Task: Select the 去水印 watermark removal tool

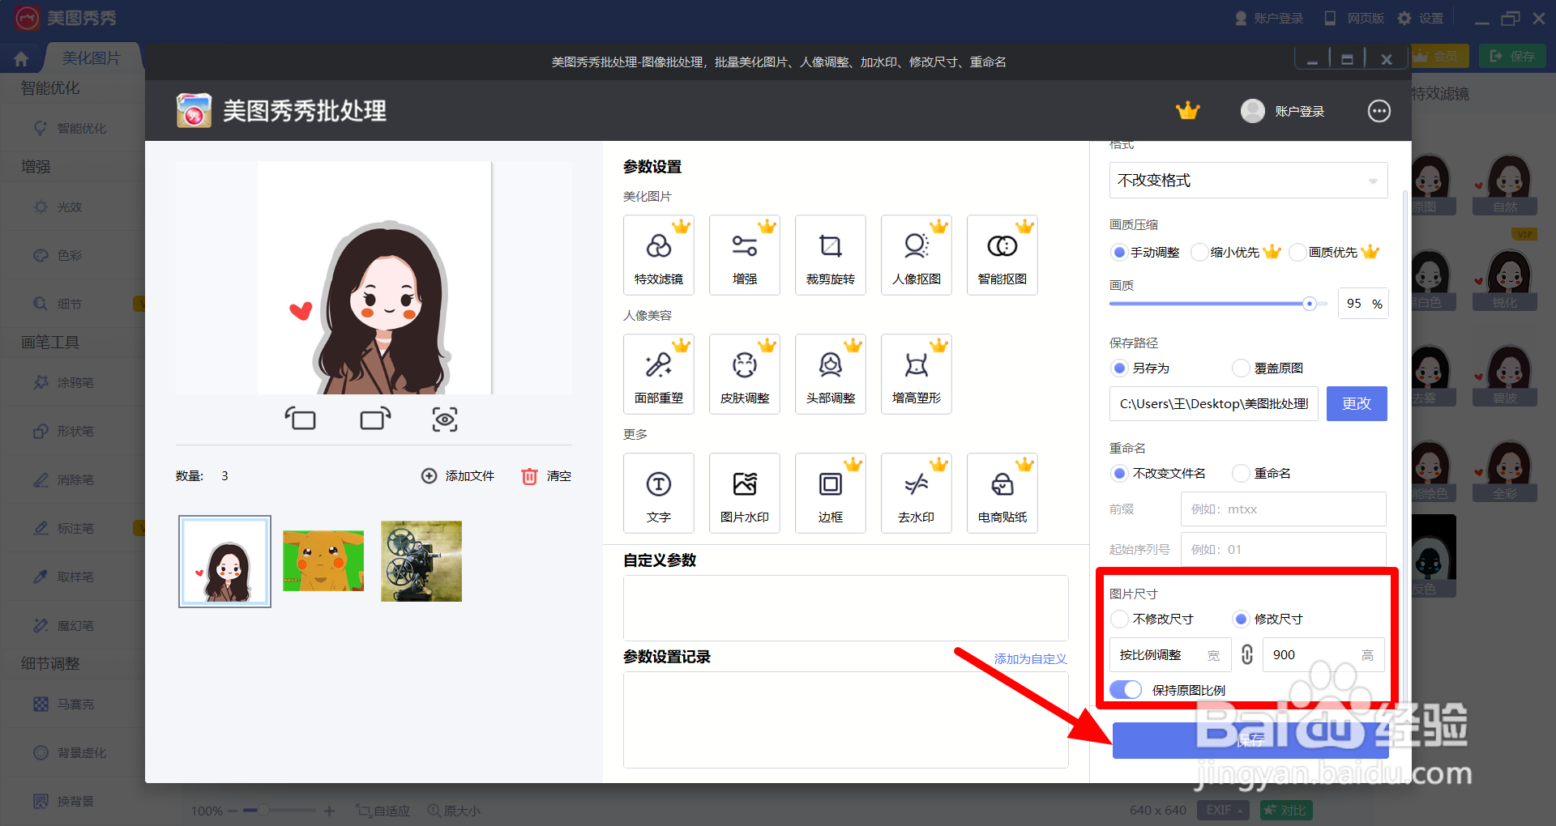Action: (916, 493)
